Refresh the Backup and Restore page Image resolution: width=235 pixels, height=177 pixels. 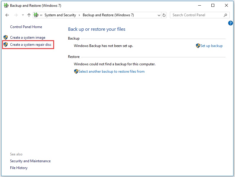tap(164, 15)
